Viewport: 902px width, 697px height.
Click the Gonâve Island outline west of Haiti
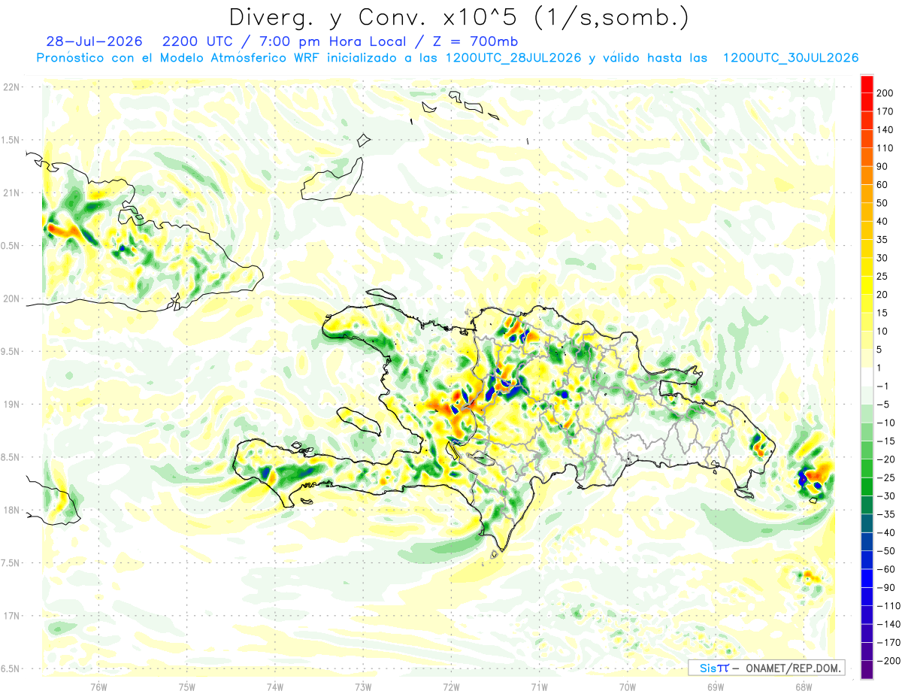coord(359,420)
